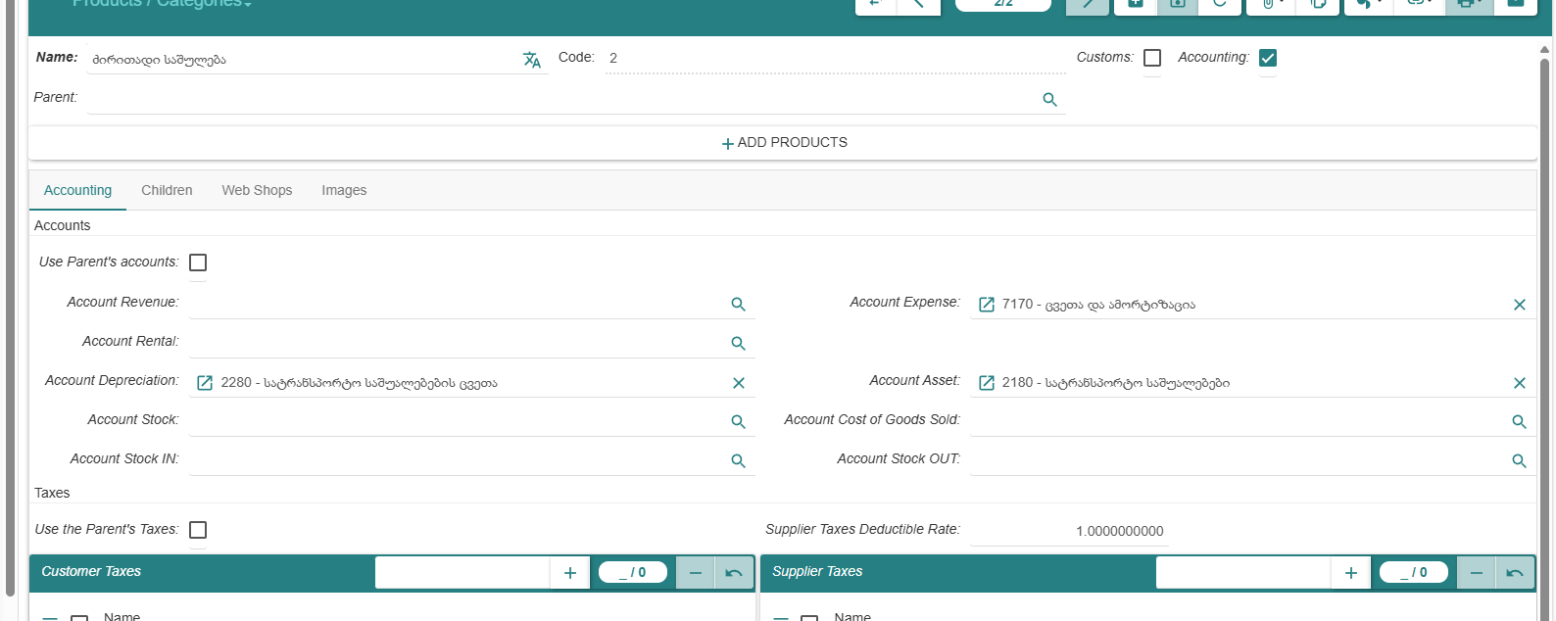Uncheck the Accounting checkbox

1267,58
